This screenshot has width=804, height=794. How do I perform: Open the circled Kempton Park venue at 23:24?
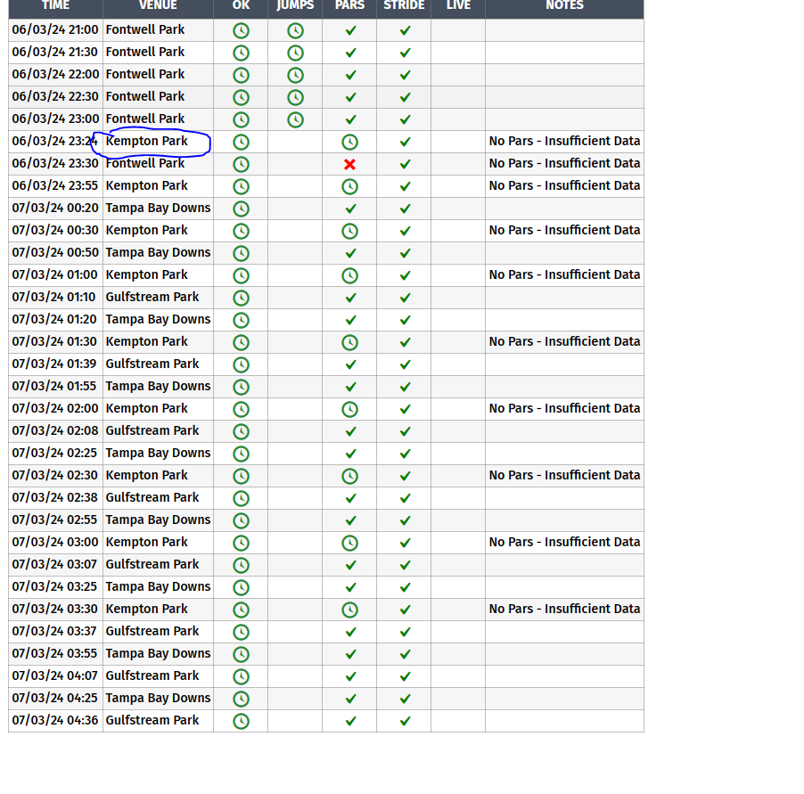(147, 141)
